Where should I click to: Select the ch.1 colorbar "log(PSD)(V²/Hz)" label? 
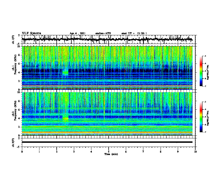208,72
